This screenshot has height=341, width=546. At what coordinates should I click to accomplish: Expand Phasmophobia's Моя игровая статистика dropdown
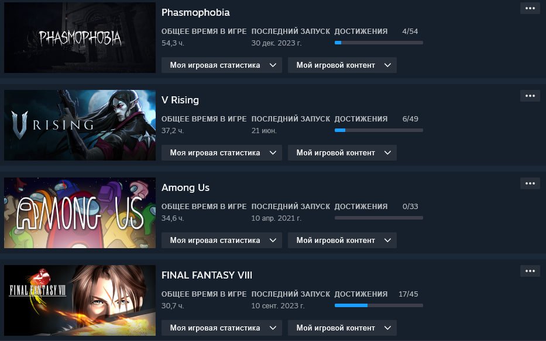tap(221, 65)
